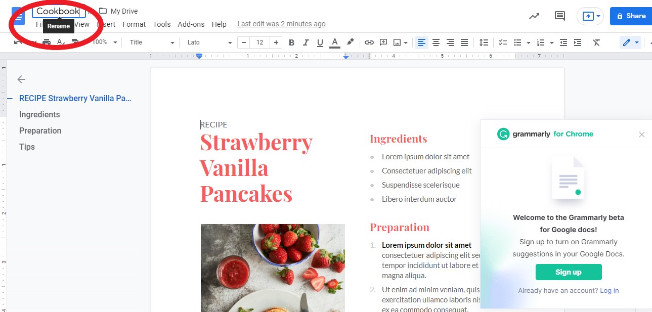
Task: Sign up for Grammarly beta
Action: (x=568, y=272)
